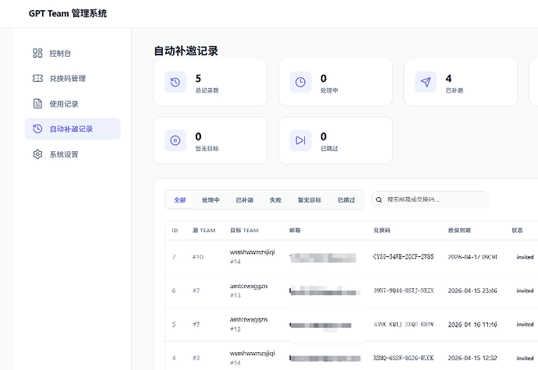Click the 已补邀 count 4

coord(448,79)
